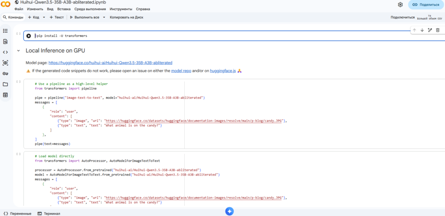Open the files folder sidebar icon
The image size is (445, 216).
click(5, 84)
